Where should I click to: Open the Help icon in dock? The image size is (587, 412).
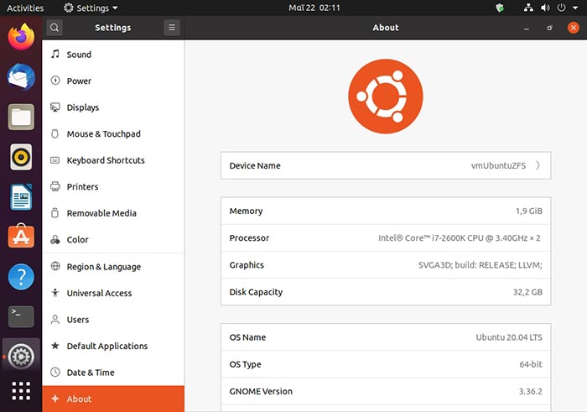coord(21,277)
